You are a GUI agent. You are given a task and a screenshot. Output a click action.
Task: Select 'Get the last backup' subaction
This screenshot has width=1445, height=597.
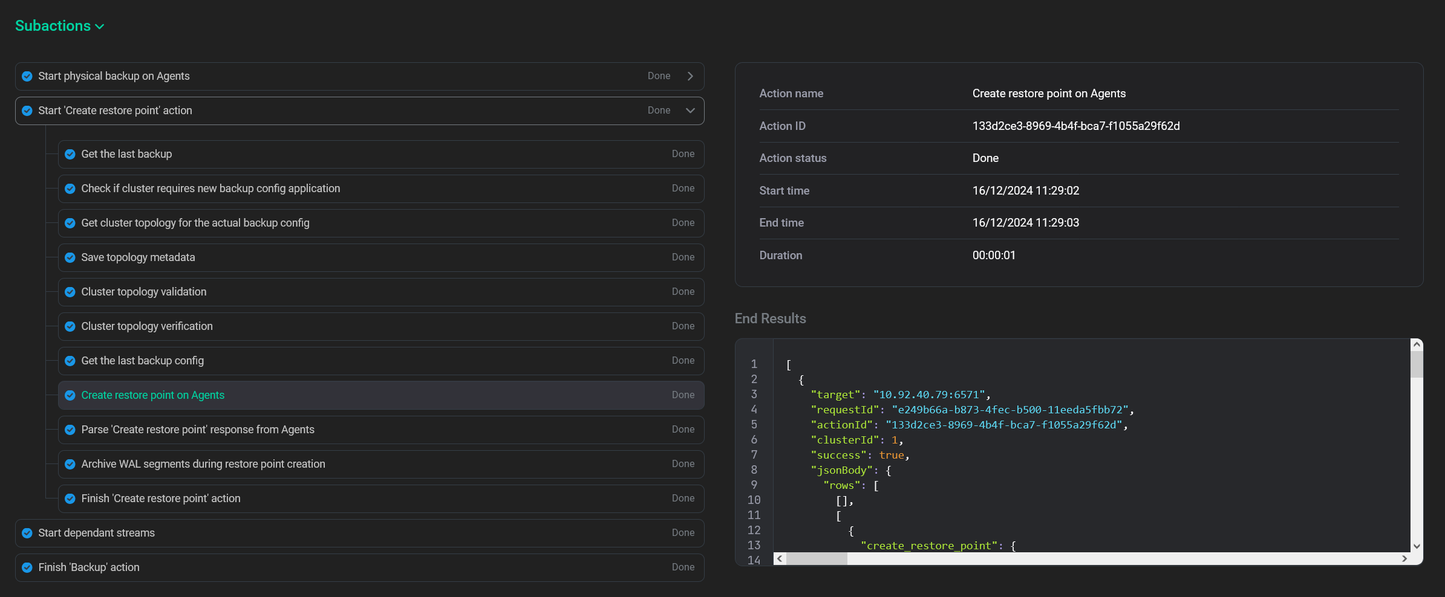click(x=381, y=154)
